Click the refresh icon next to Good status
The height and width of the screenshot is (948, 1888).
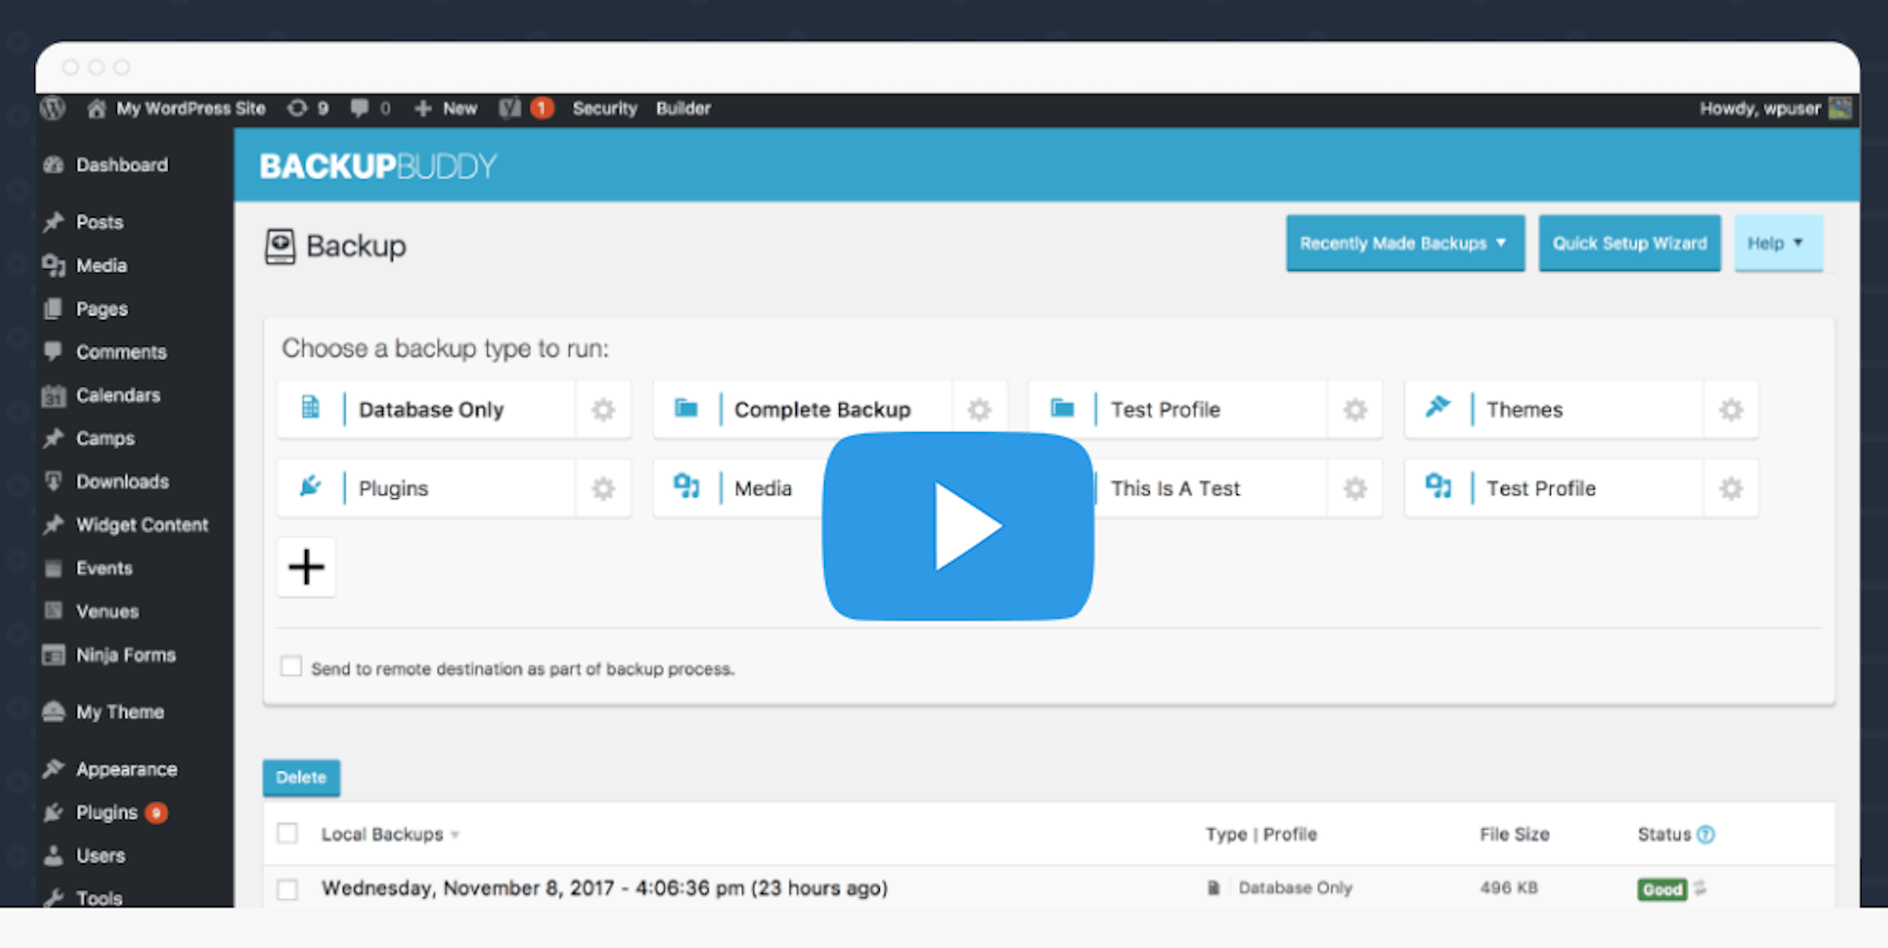tap(1700, 889)
